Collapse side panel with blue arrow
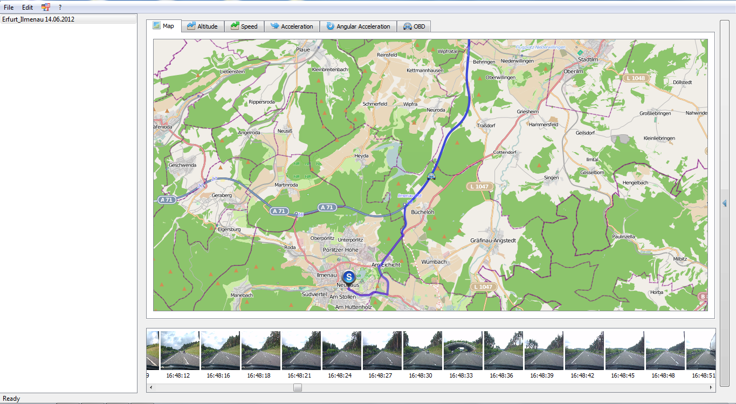This screenshot has width=736, height=404. click(725, 203)
